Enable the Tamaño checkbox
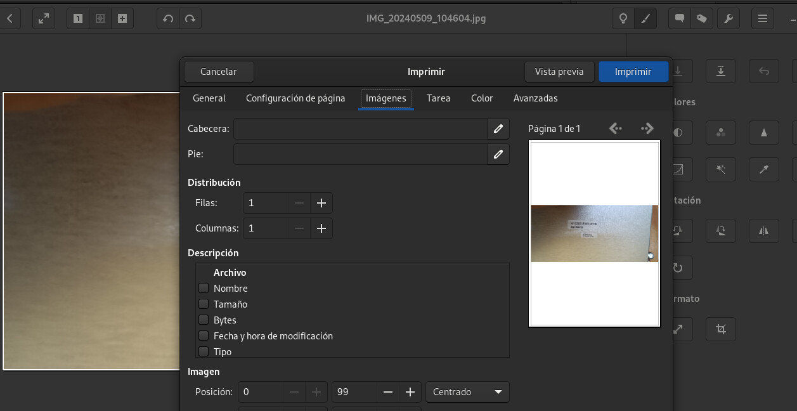The height and width of the screenshot is (411, 797). (x=204, y=304)
